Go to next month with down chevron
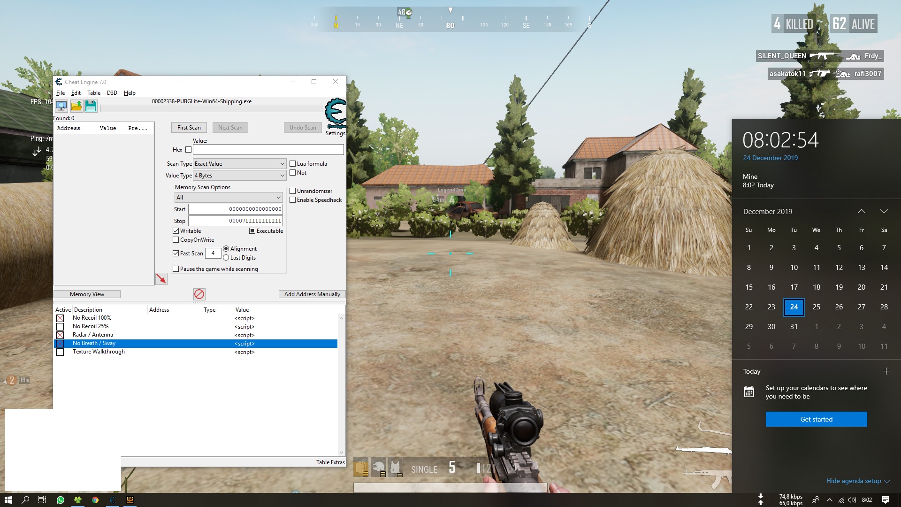This screenshot has height=507, width=901. (x=884, y=211)
